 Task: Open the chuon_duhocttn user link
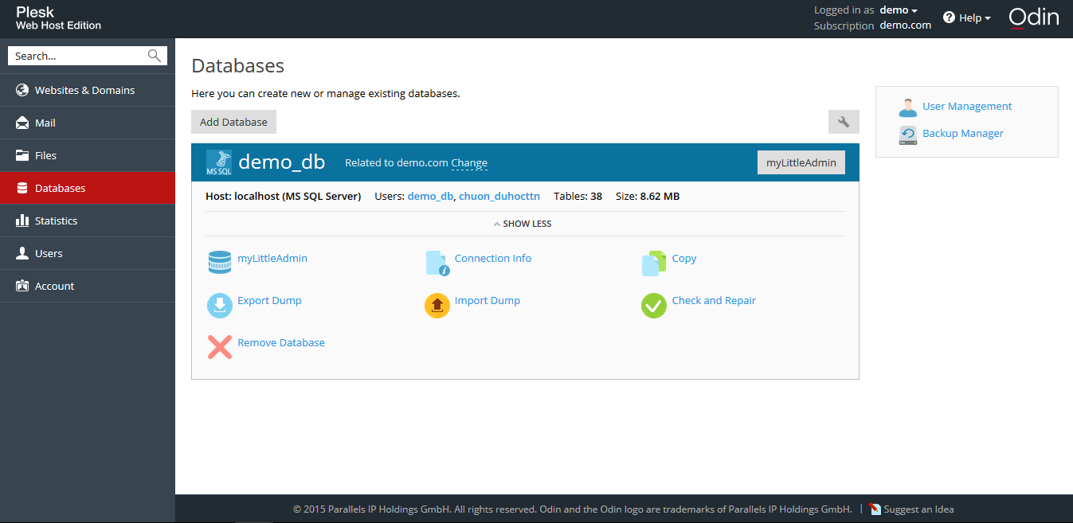tap(499, 196)
